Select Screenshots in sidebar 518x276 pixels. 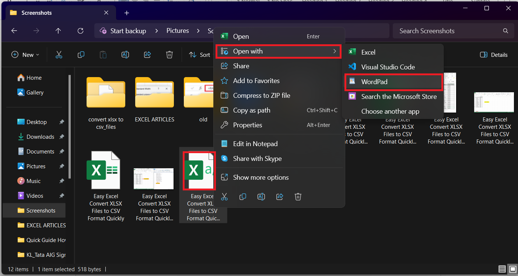pos(34,211)
